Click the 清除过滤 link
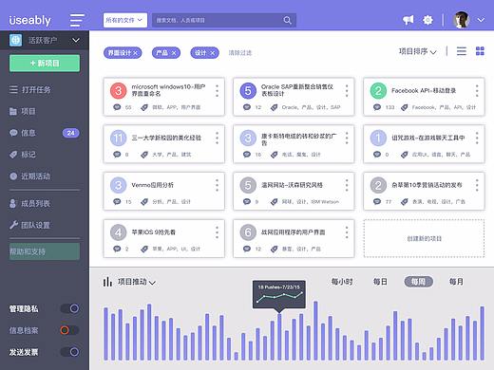The image size is (494, 370). point(240,53)
